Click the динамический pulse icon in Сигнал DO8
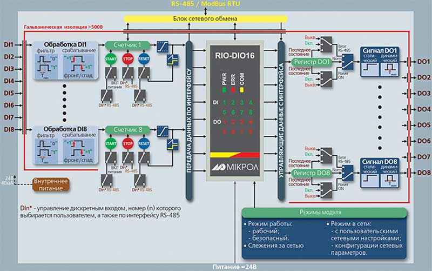The height and width of the screenshot is (271, 432). pyautogui.click(x=389, y=181)
